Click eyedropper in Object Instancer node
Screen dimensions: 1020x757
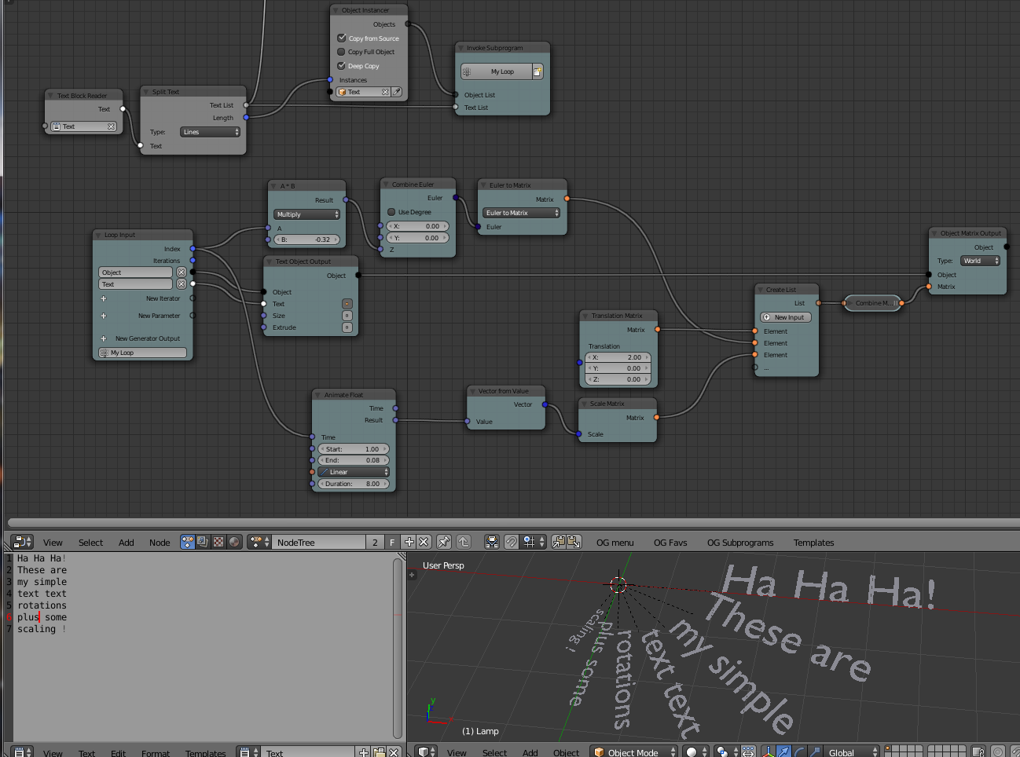397,92
